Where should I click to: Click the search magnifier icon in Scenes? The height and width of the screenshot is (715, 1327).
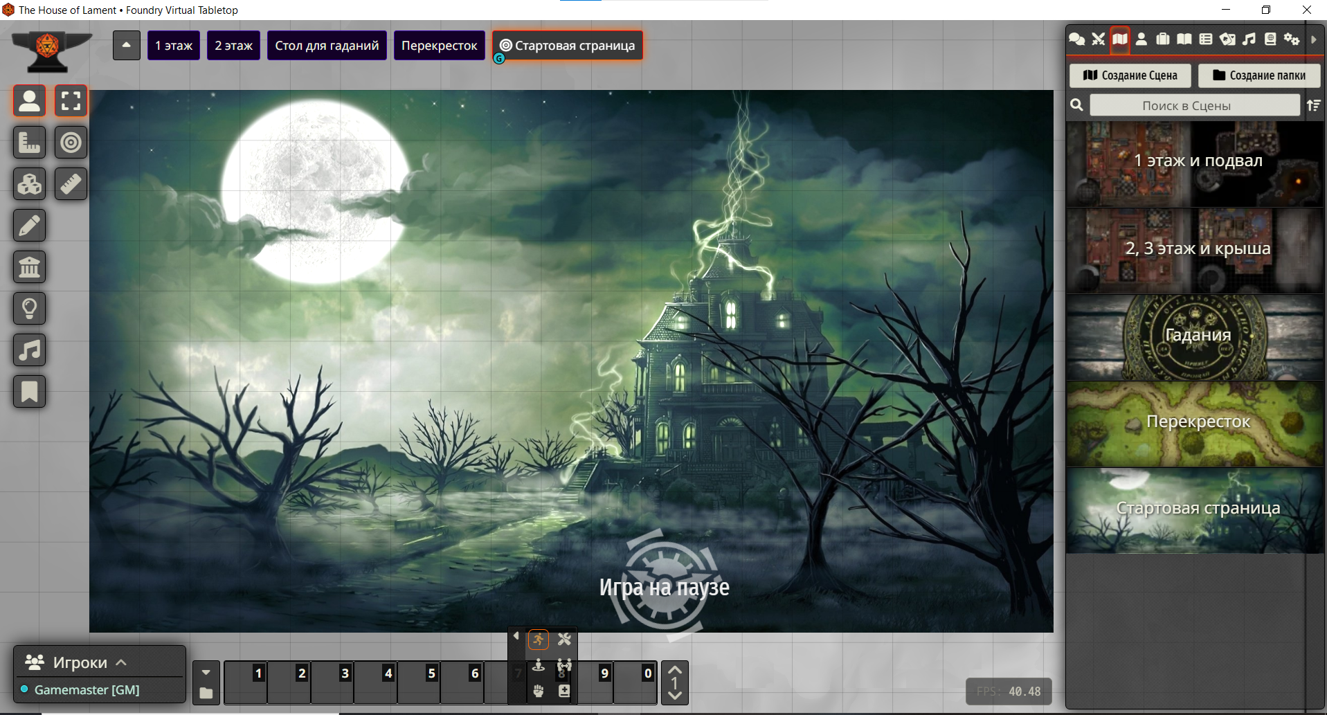point(1077,105)
